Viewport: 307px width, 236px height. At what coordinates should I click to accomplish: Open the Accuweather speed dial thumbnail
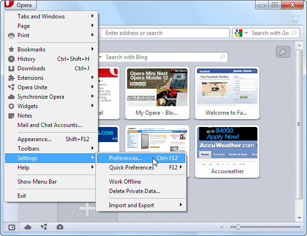tap(227, 152)
